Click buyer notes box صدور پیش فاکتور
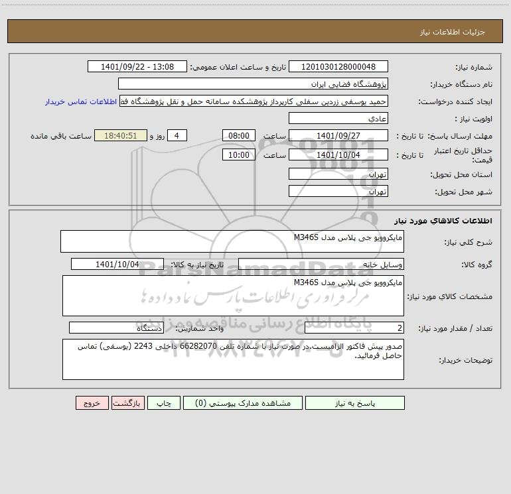511x494 pixels. pyautogui.click(x=233, y=359)
